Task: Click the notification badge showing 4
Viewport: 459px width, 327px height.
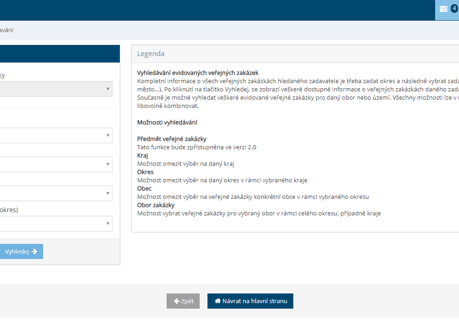Action: [x=454, y=8]
